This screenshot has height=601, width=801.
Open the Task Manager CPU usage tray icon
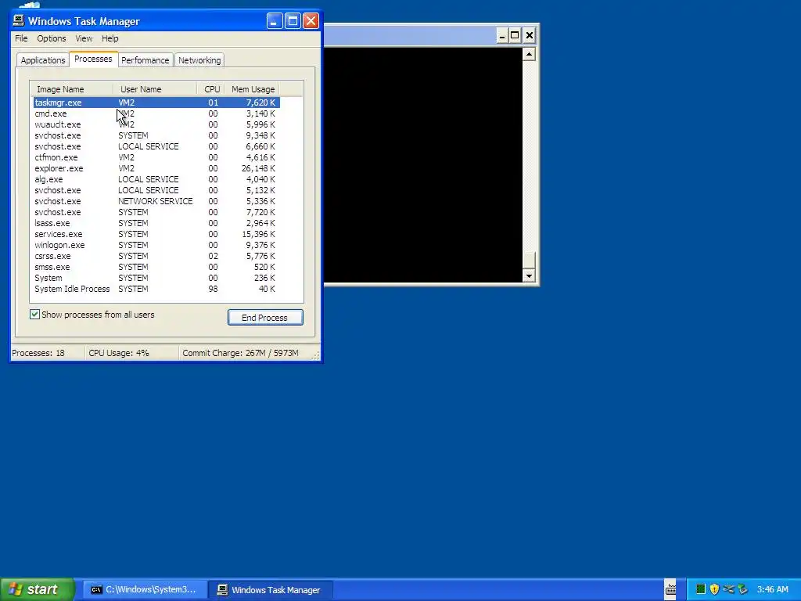click(700, 589)
